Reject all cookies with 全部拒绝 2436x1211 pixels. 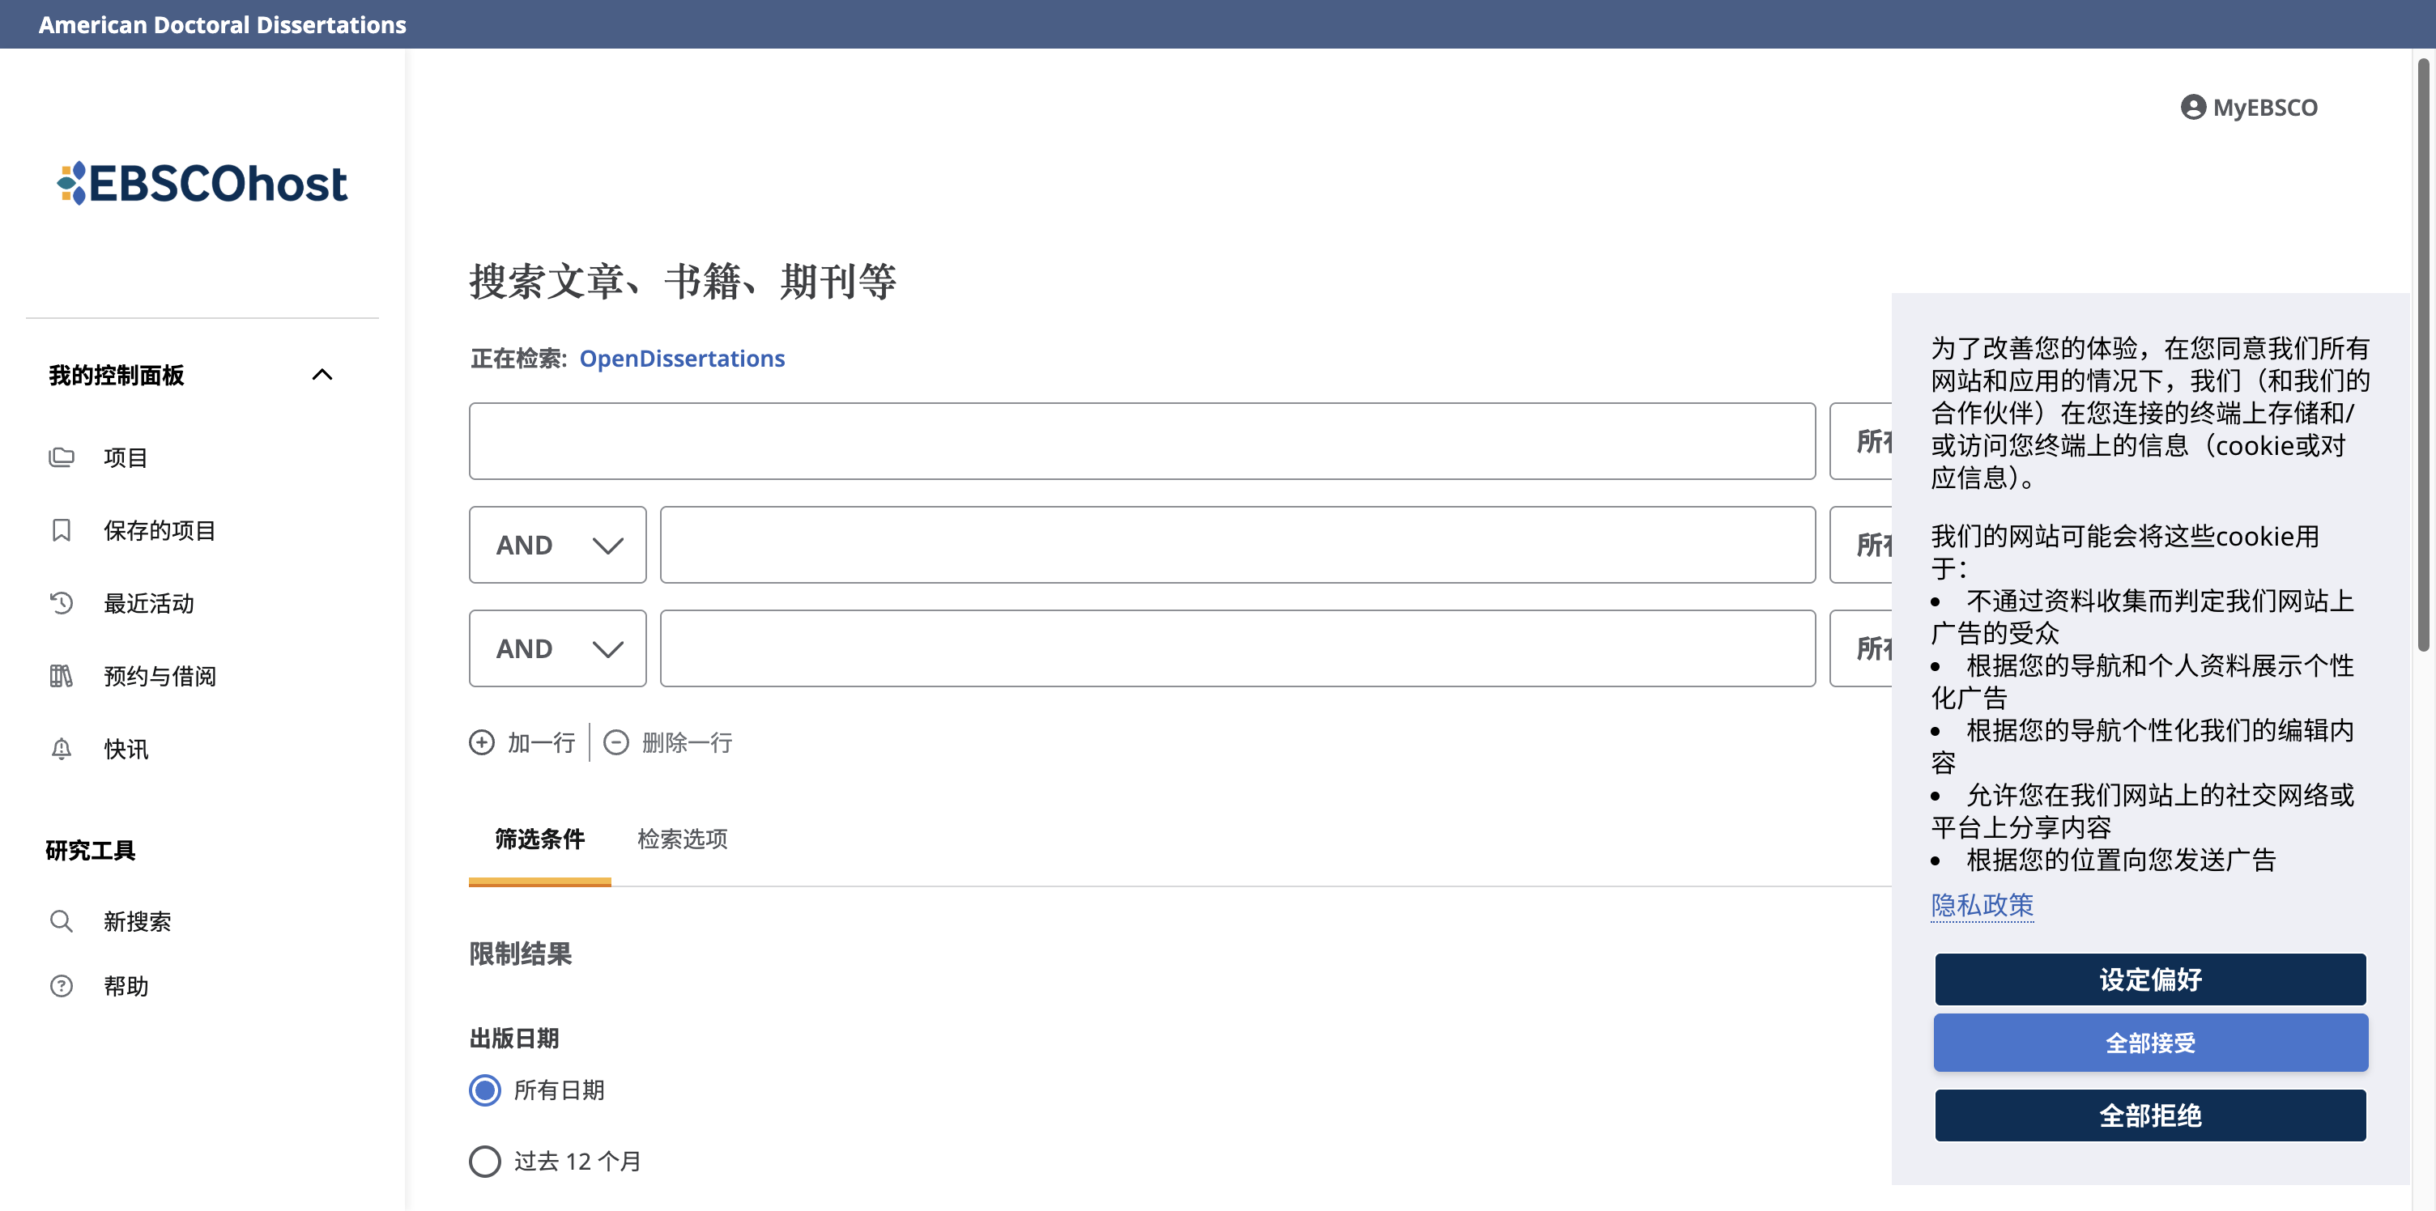pyautogui.click(x=2150, y=1115)
